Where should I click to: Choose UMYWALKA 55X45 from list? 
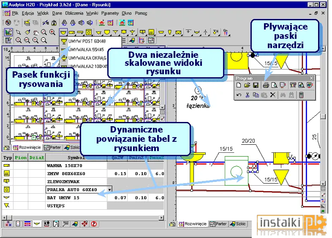click(x=86, y=49)
